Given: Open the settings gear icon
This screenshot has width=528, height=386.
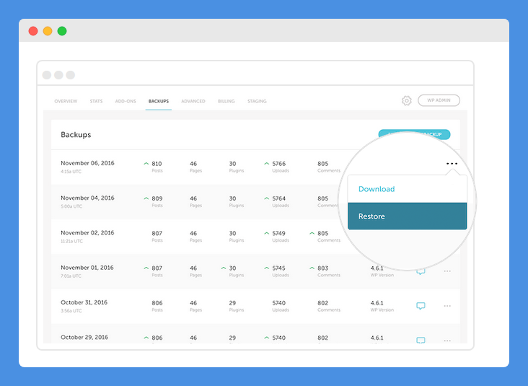Looking at the screenshot, I should coord(406,100).
